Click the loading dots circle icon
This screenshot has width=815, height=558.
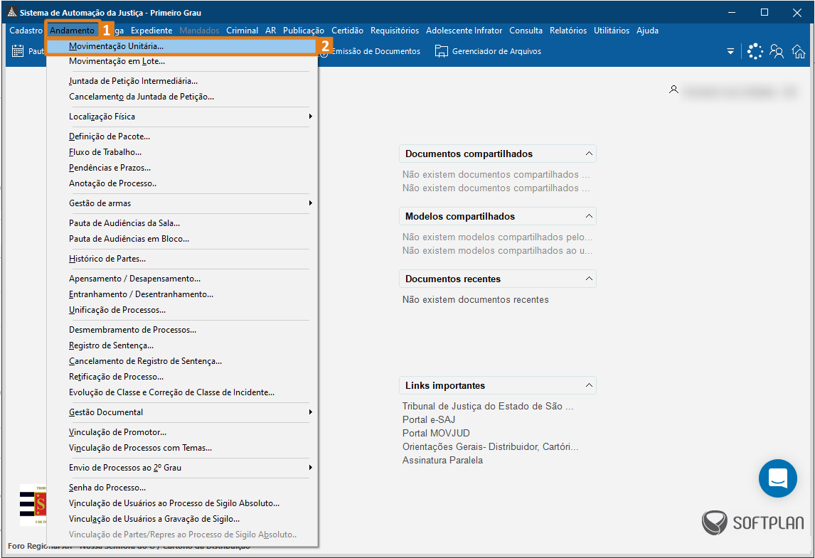click(x=755, y=51)
